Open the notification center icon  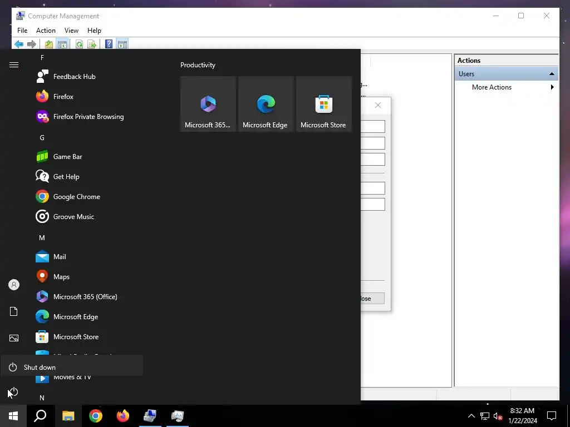tap(552, 416)
